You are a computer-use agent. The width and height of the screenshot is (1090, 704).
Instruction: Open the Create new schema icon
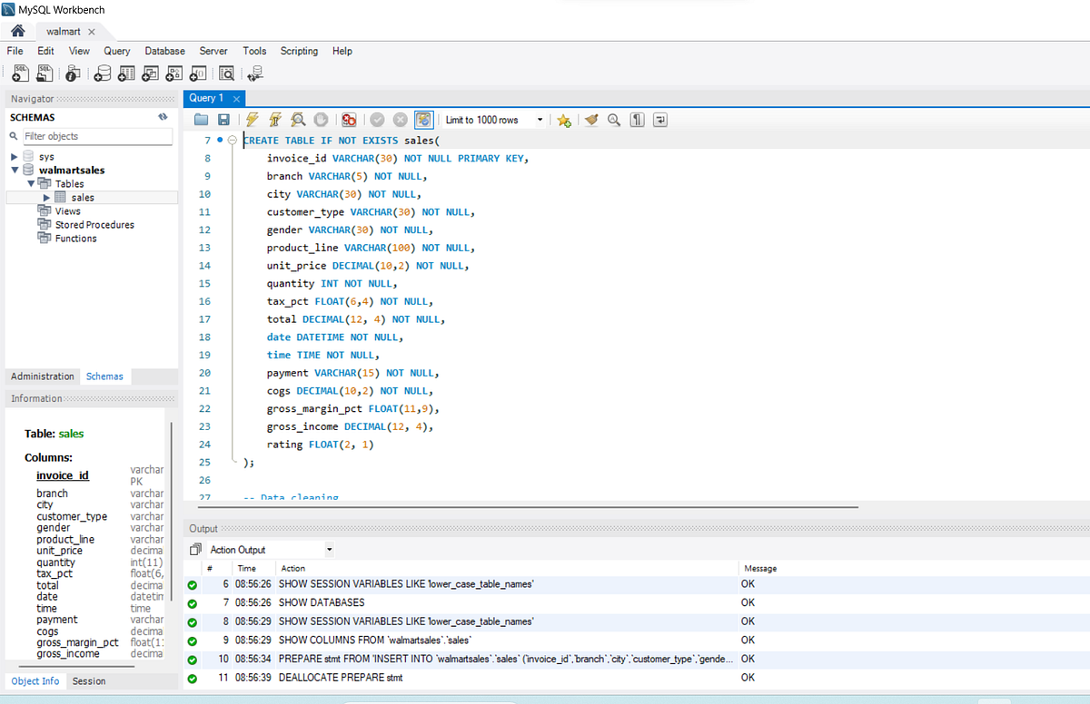point(103,73)
